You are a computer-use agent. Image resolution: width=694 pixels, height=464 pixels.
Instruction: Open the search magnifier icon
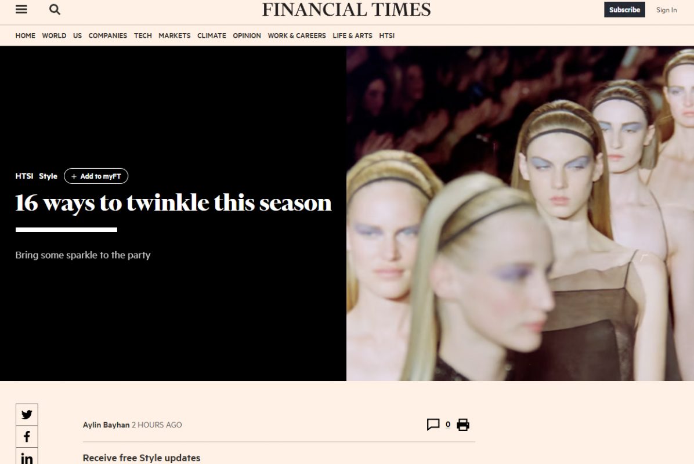coord(55,9)
